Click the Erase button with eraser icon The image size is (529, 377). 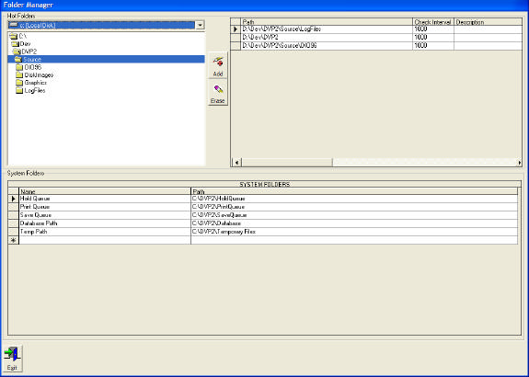[218, 93]
